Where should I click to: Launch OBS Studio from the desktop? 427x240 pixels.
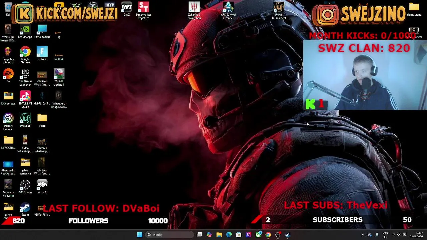[25, 187]
